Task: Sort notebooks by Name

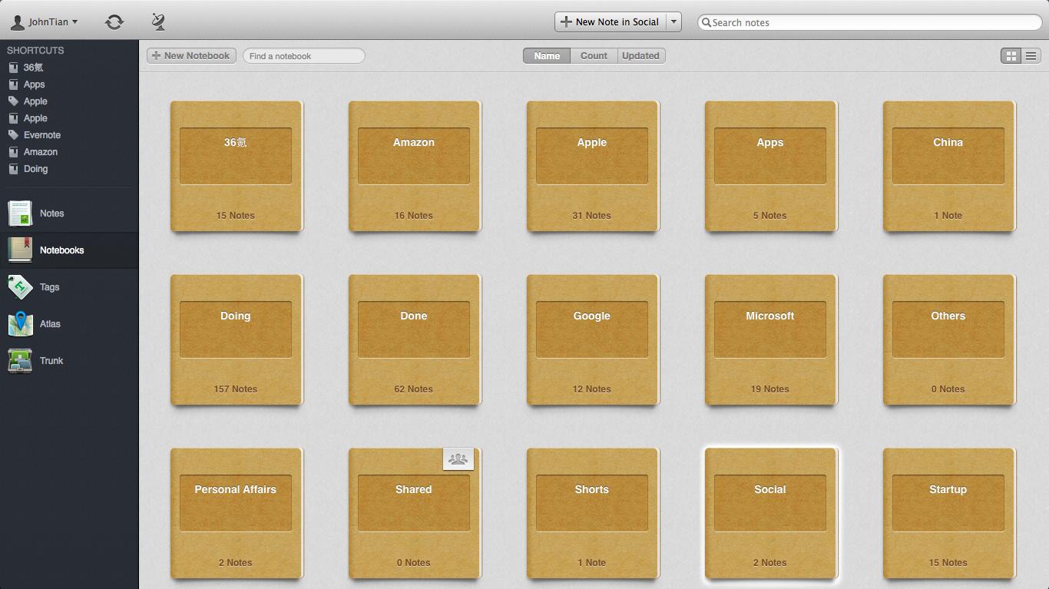Action: coord(547,55)
